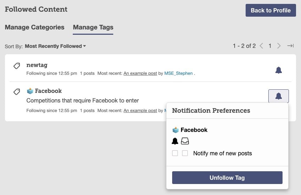
Task: Click the Facebook emoji icon in tag list
Action: pyautogui.click(x=30, y=91)
